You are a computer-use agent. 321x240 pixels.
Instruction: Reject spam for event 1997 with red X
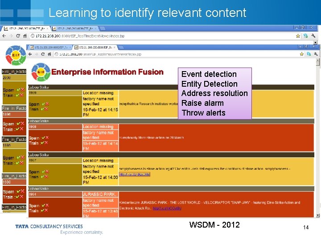47,172
